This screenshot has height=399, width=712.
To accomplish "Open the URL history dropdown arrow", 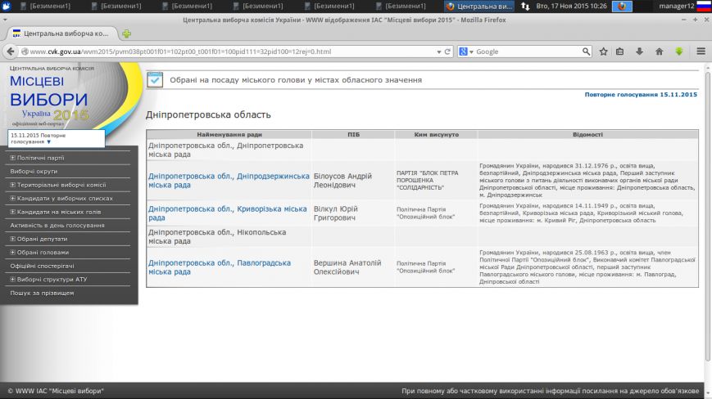I will [438, 52].
